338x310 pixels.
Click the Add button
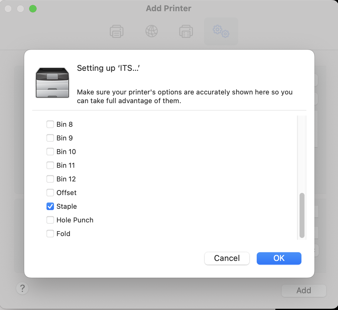(x=304, y=290)
